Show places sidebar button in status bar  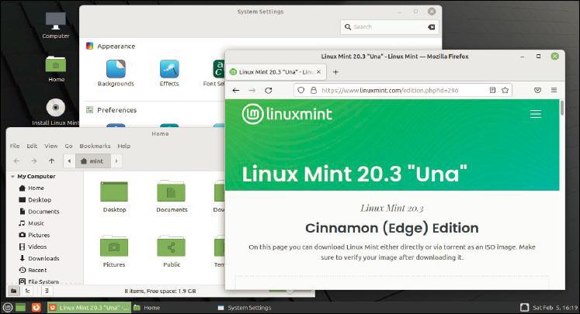14,291
